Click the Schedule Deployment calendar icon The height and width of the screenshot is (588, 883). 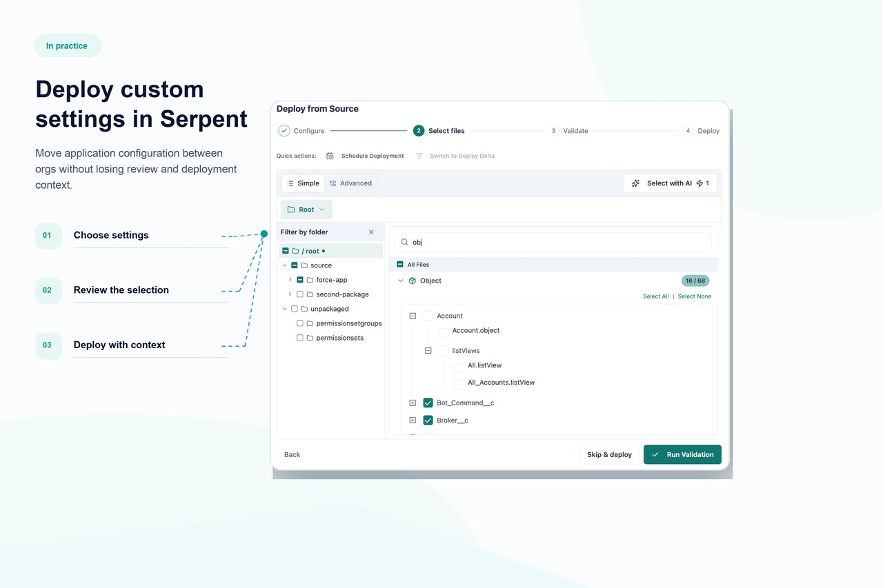tap(330, 156)
